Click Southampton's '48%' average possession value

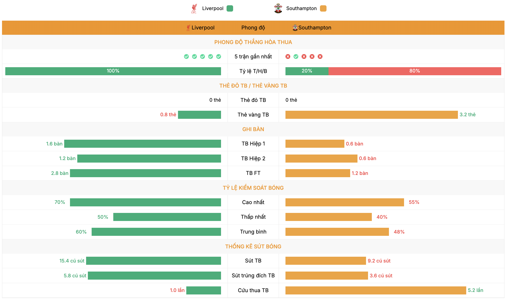pos(399,232)
